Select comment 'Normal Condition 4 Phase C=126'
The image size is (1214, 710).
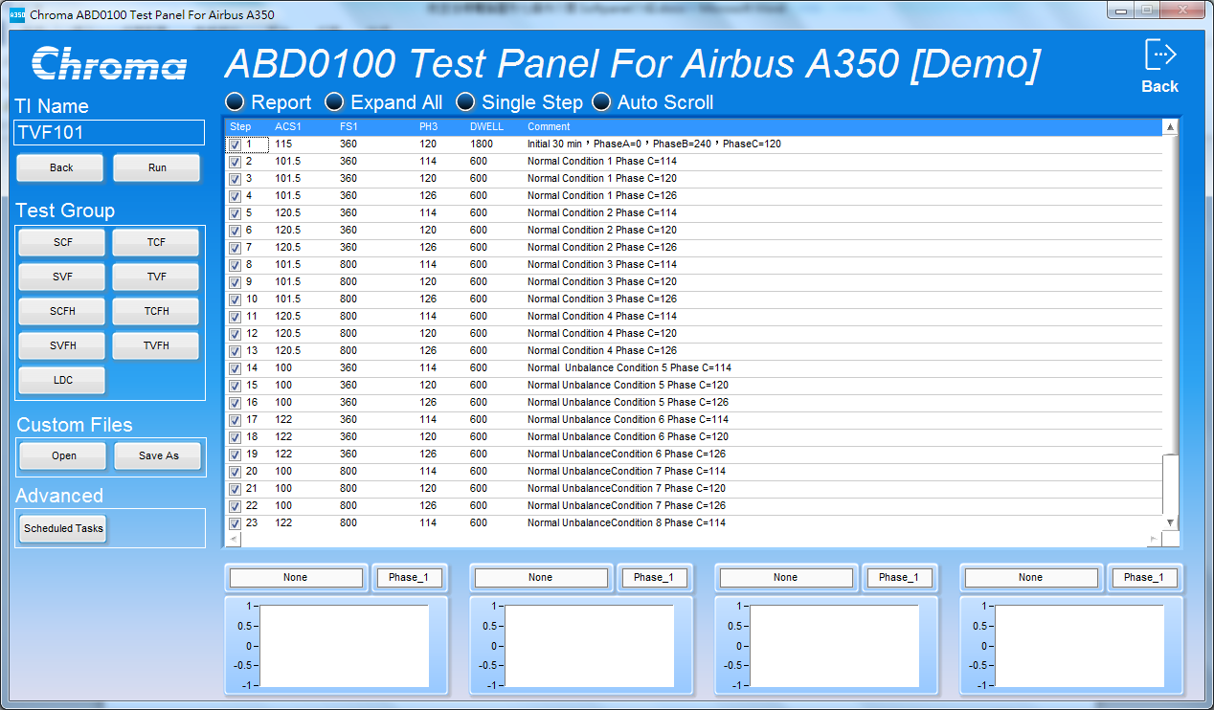click(x=602, y=351)
